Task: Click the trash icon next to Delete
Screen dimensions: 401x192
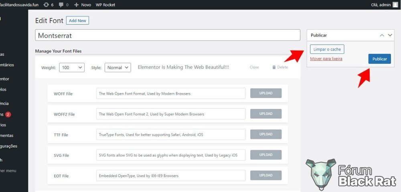Action: pyautogui.click(x=274, y=67)
